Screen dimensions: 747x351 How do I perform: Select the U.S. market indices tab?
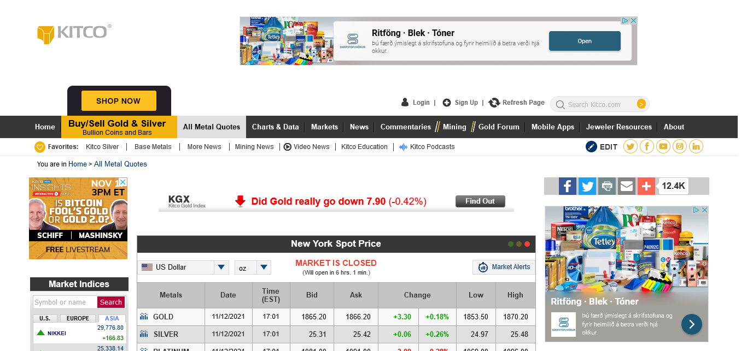tap(45, 318)
